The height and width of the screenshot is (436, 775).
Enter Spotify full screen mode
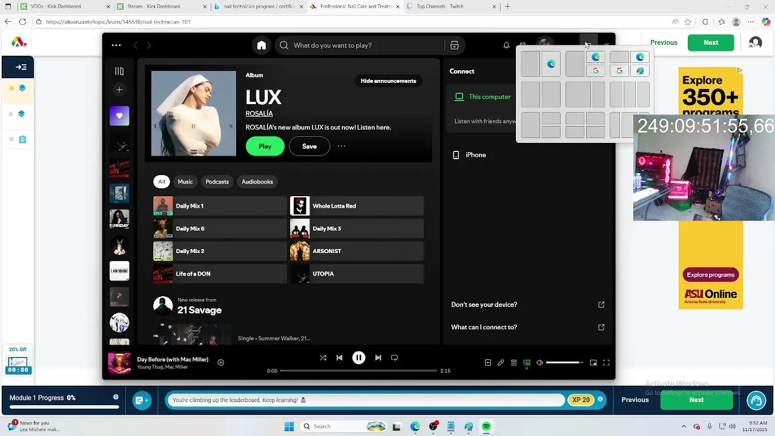[606, 363]
